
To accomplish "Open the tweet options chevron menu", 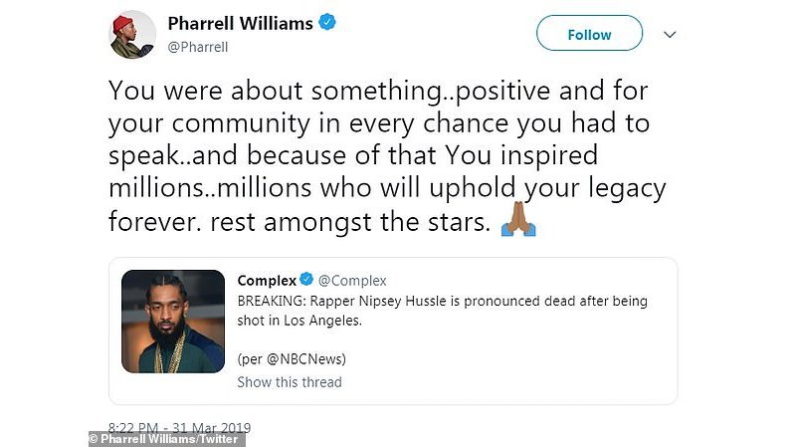I will 670,34.
